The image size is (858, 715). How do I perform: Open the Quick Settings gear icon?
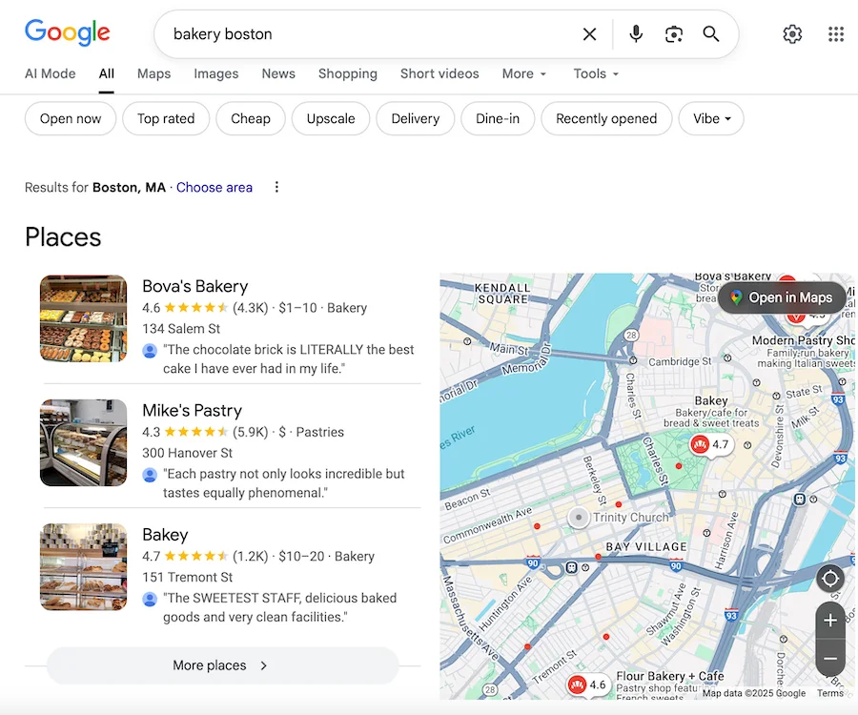[x=792, y=33]
